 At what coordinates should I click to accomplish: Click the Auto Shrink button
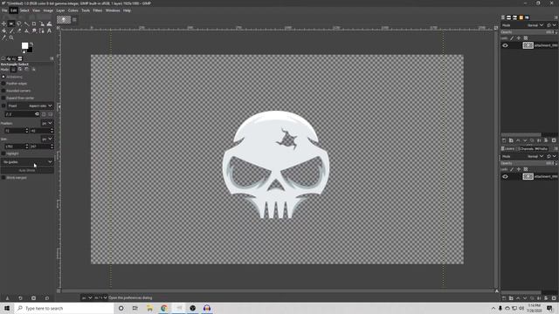(x=27, y=171)
